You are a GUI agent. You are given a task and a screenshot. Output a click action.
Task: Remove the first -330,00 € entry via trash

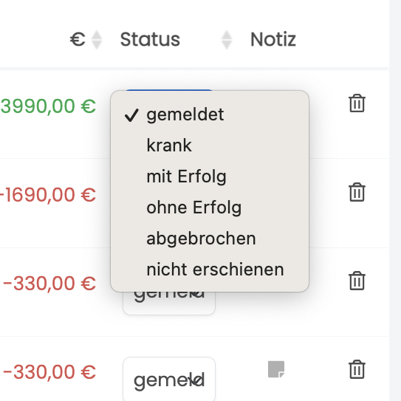point(357,281)
